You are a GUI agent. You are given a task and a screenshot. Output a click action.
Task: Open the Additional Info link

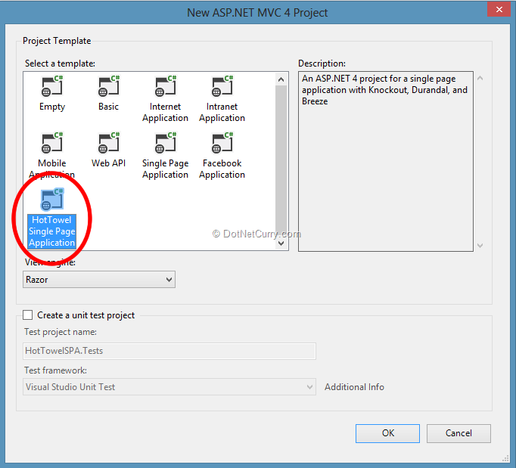click(x=354, y=387)
